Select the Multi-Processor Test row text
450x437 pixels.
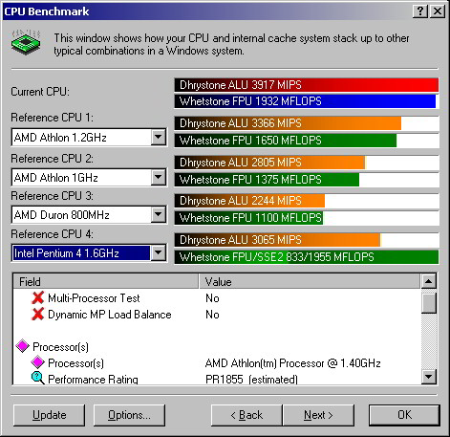(94, 298)
